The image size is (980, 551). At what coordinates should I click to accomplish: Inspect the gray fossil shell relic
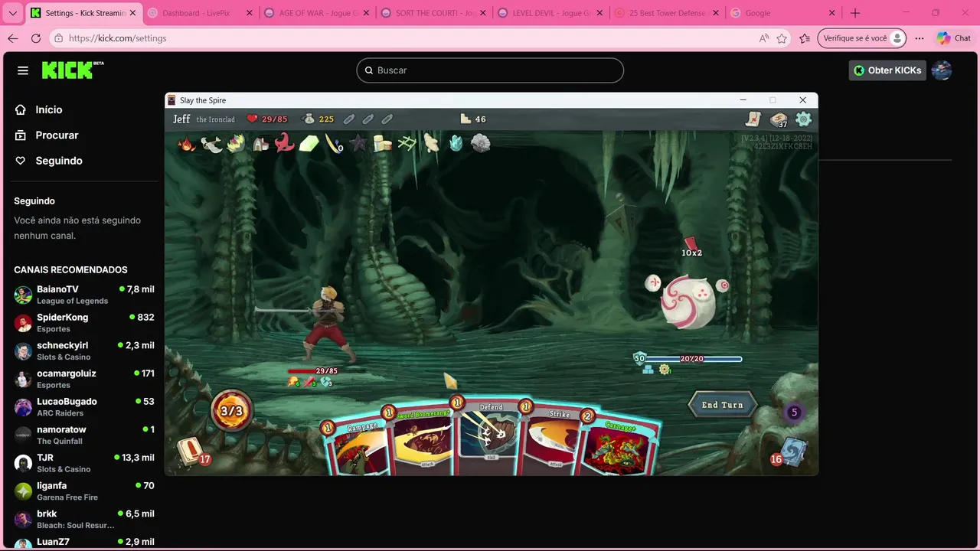[481, 143]
